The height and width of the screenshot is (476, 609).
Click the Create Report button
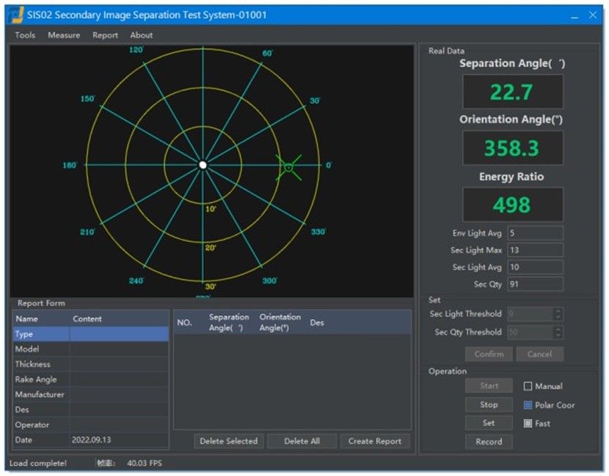tap(375, 441)
